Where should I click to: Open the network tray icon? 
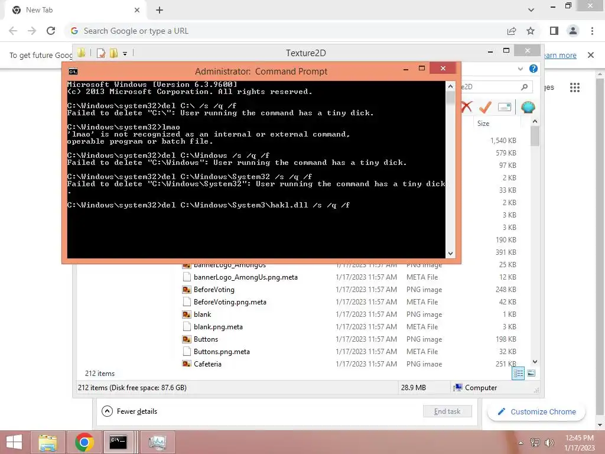[535, 442]
